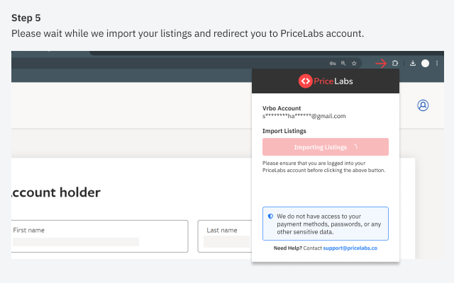
Task: Open the Vrbo user account icon
Action: (423, 105)
